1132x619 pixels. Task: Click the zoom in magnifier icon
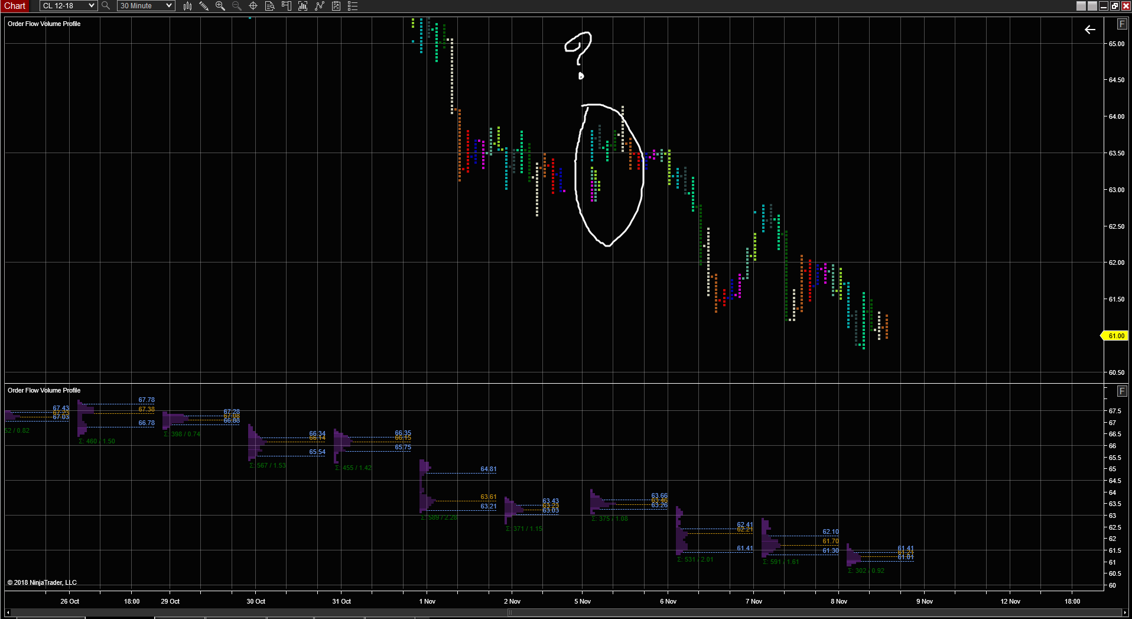(x=220, y=6)
